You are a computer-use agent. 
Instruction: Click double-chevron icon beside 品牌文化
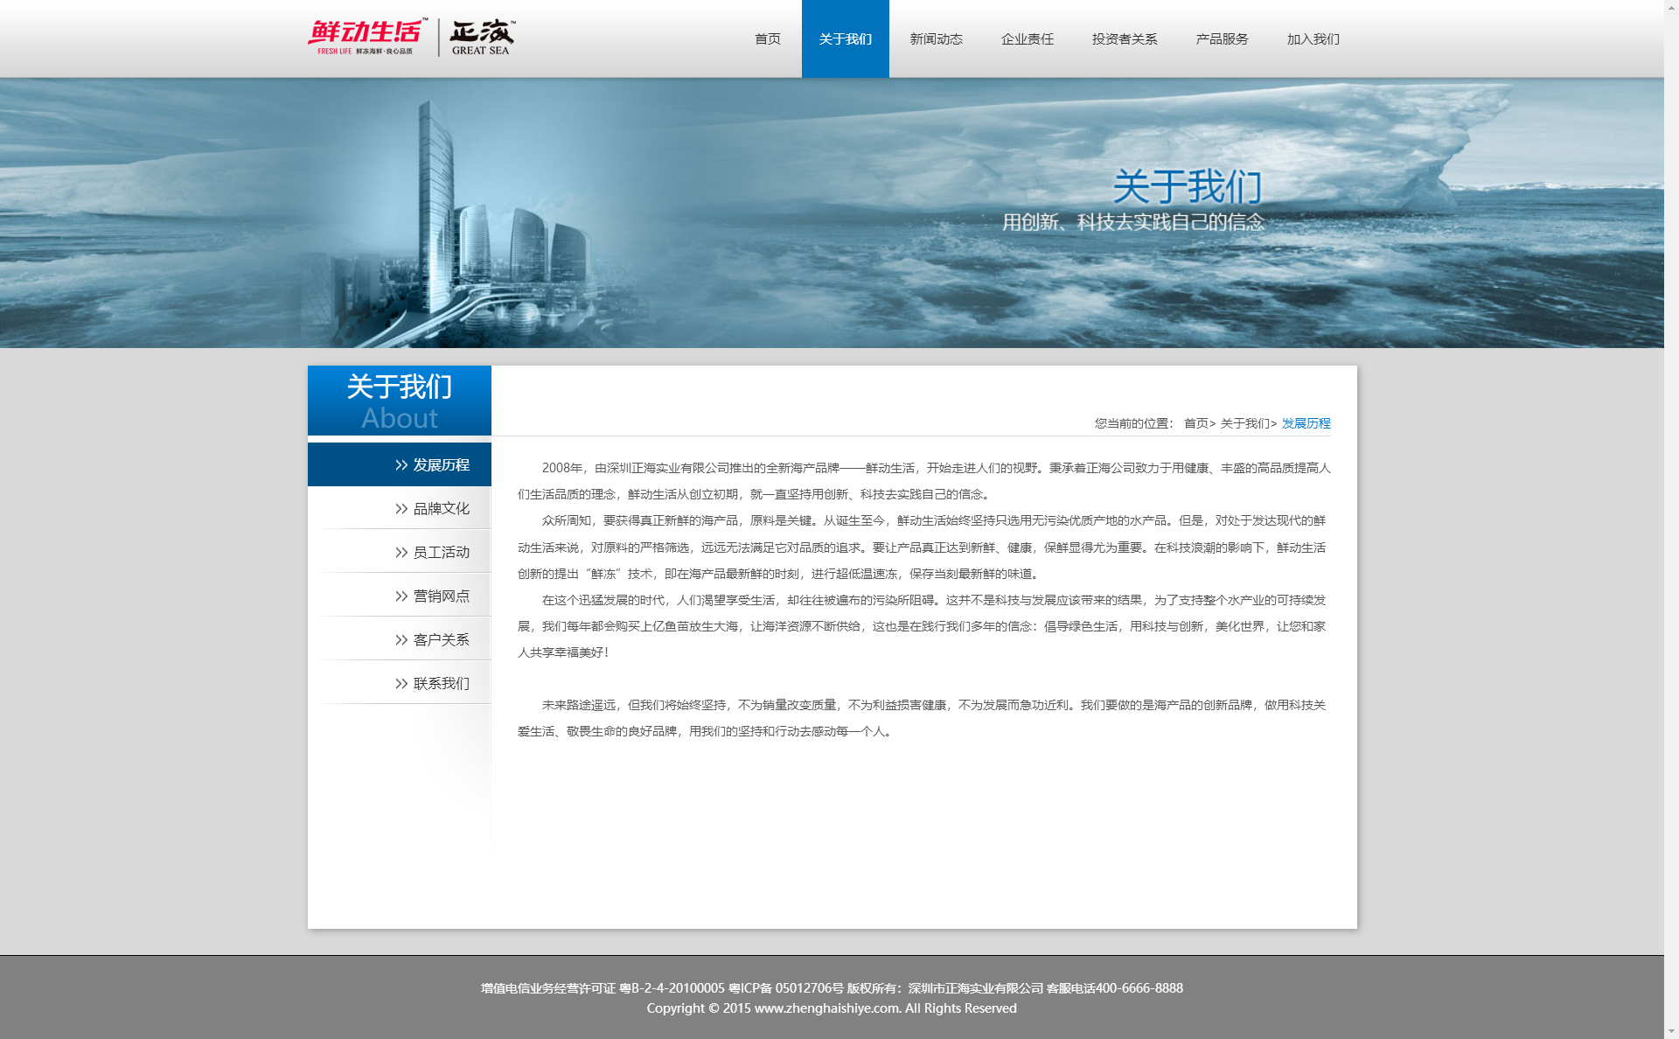point(401,509)
